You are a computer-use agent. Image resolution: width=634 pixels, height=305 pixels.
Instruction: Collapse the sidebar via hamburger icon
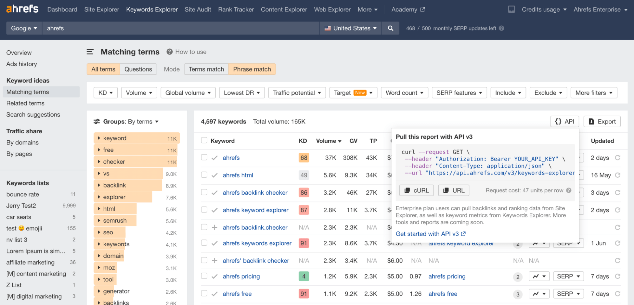click(90, 52)
